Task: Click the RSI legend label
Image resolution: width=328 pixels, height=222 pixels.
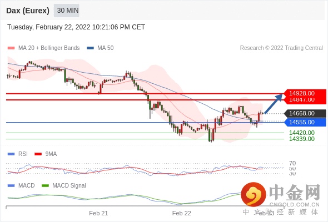Action: pos(23,154)
